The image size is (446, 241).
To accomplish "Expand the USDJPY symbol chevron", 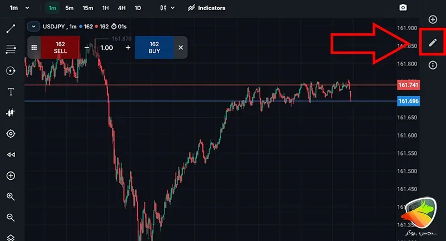I will (33, 27).
